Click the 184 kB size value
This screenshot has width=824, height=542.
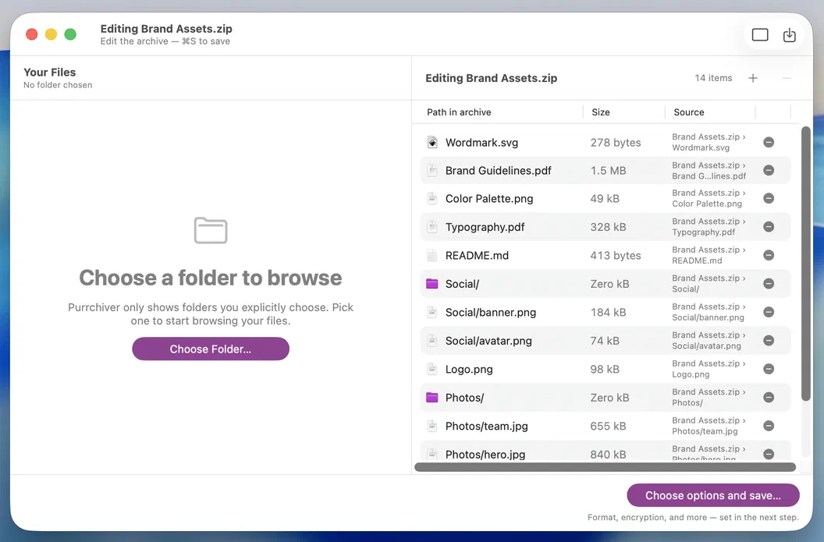pyautogui.click(x=608, y=313)
